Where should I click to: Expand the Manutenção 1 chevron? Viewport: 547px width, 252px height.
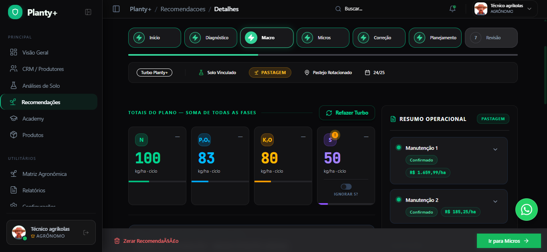[495, 149]
